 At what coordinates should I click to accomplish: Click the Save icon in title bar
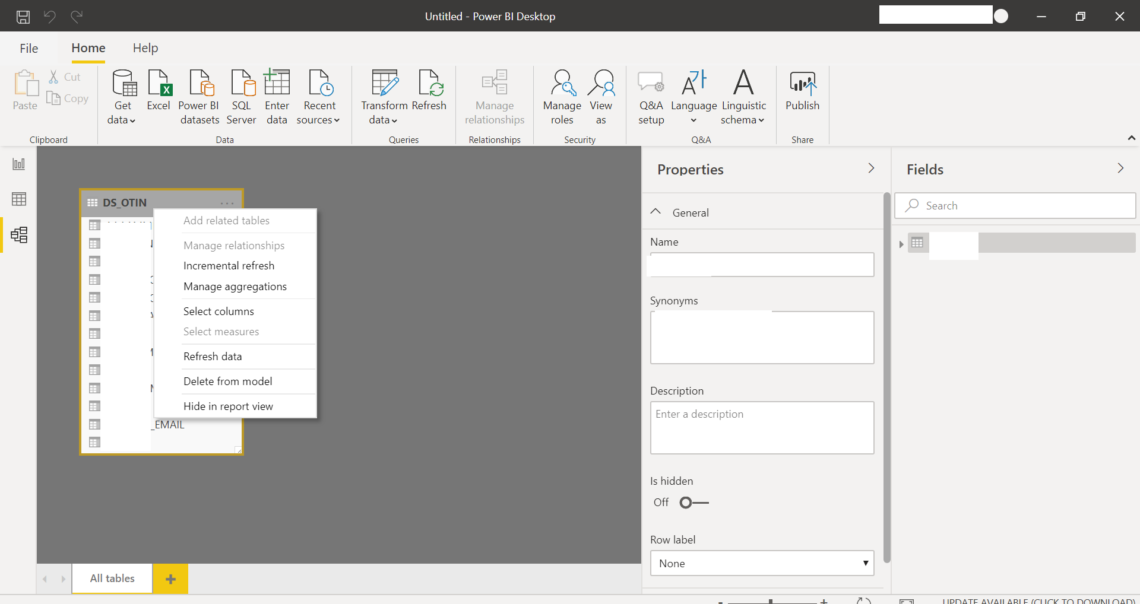tap(23, 17)
